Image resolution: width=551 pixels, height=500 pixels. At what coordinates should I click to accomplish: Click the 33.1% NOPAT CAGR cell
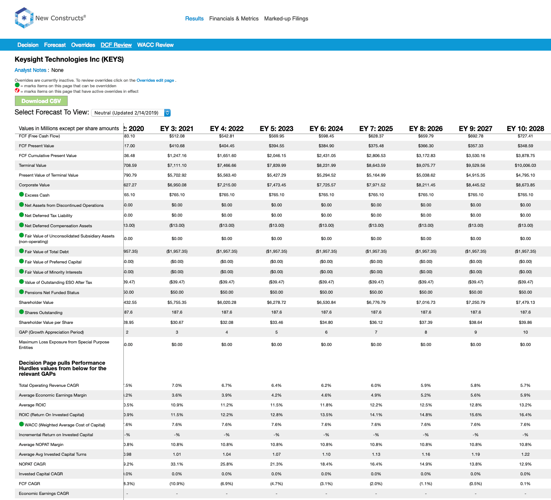pyautogui.click(x=177, y=464)
